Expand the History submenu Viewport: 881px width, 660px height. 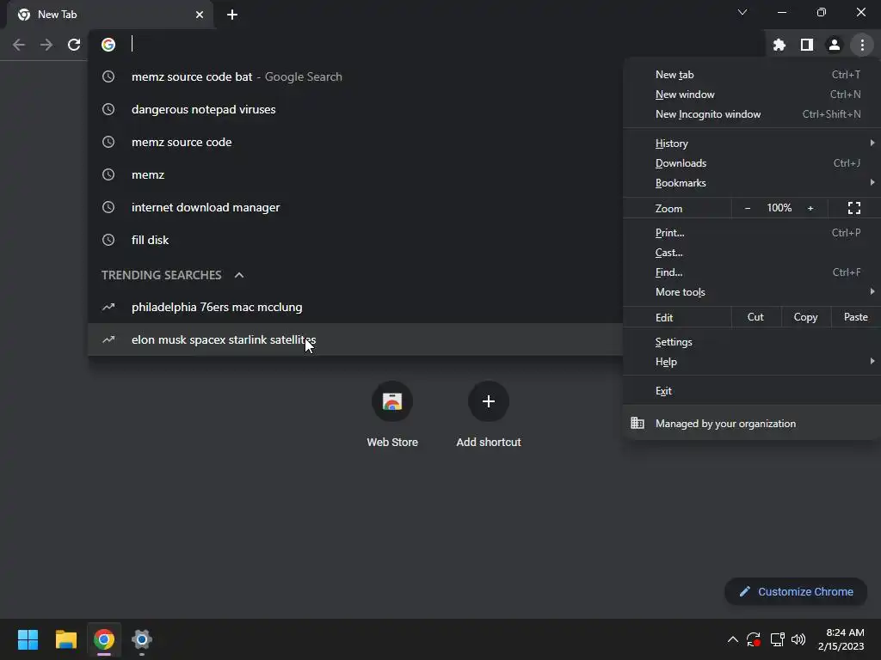click(752, 144)
